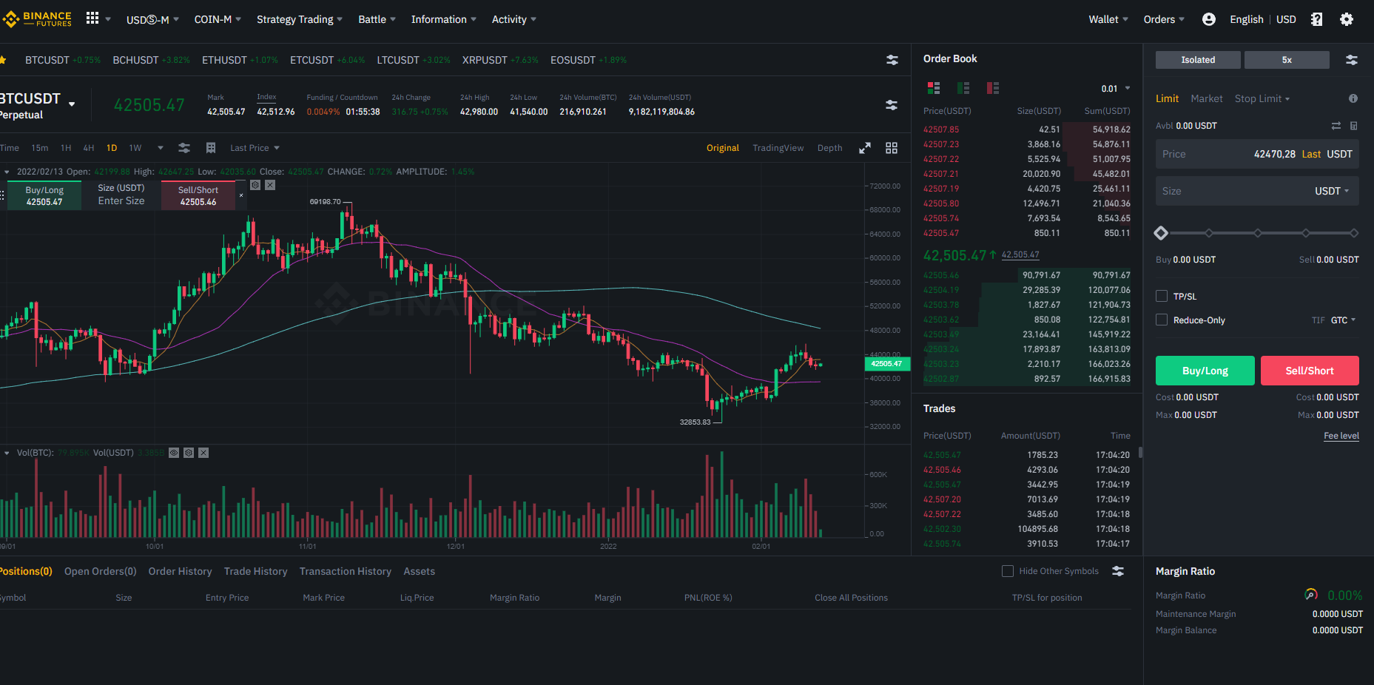This screenshot has height=685, width=1374.
Task: Open the Stop Limit order type dropdown
Action: pyautogui.click(x=1262, y=98)
